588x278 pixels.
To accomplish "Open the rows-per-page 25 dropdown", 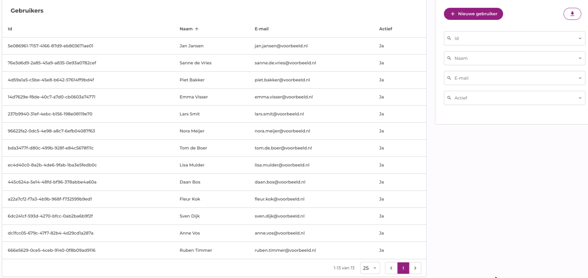I will pos(370,268).
